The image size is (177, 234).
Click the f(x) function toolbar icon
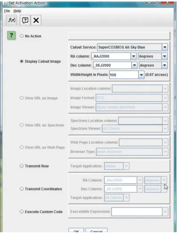click(x=11, y=20)
